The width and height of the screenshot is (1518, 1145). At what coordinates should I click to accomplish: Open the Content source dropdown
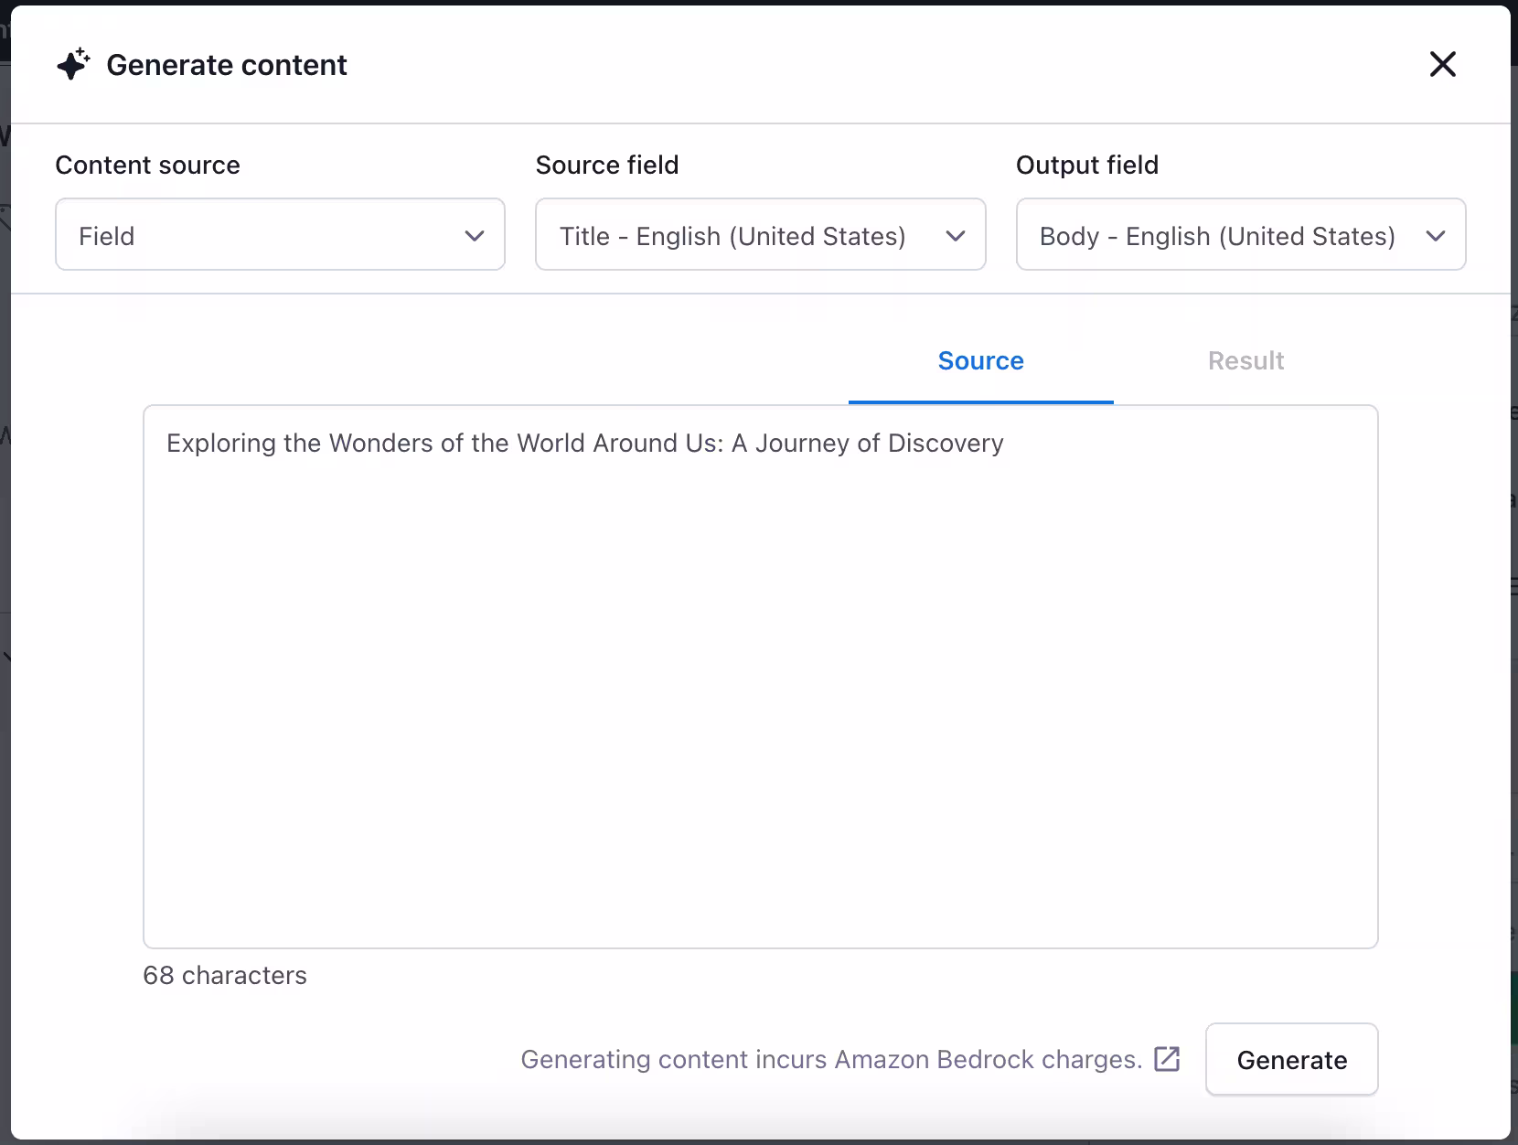click(x=280, y=235)
